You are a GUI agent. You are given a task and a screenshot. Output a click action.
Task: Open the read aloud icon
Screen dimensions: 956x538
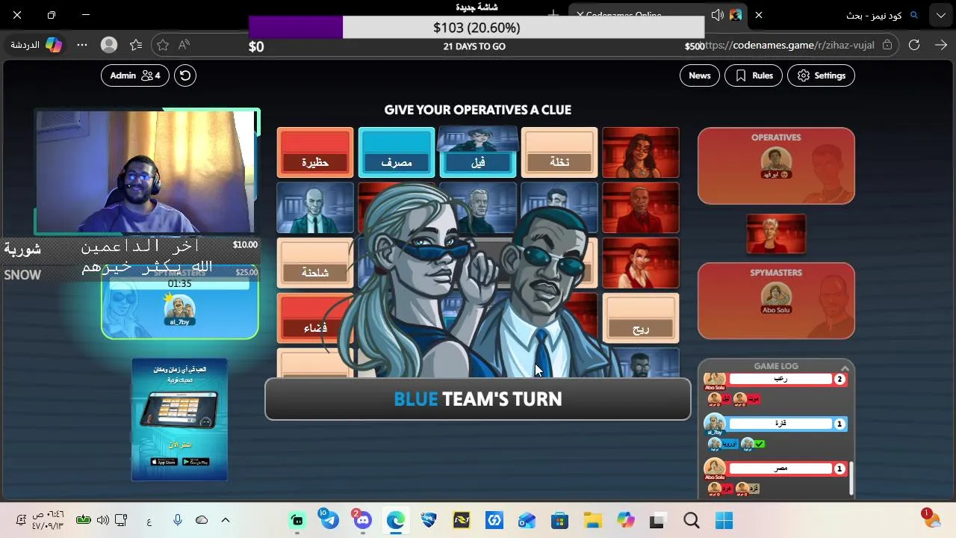[x=184, y=45]
